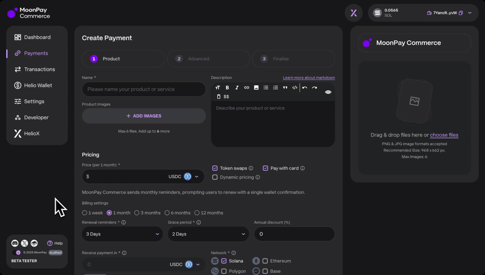485x275 pixels.
Task: Open Learn more about markdown link
Action: pos(309,78)
